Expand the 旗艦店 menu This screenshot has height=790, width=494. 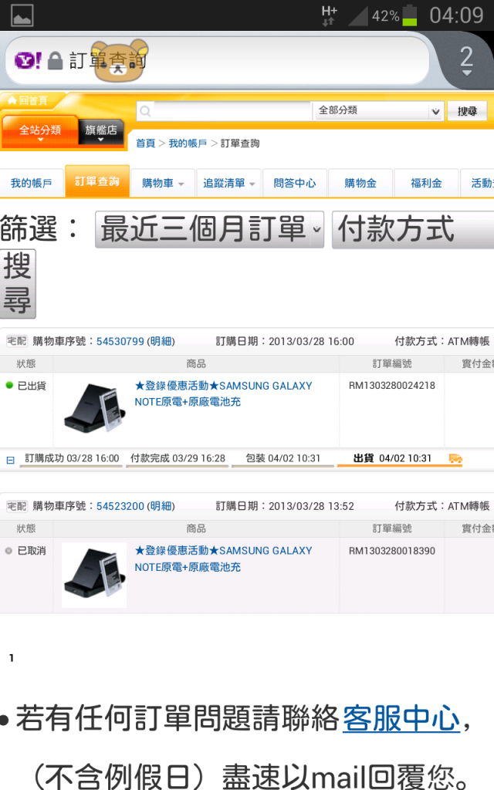[101, 131]
